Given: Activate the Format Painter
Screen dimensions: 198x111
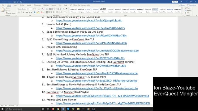Looking at the screenshot, I should click(11, 13).
